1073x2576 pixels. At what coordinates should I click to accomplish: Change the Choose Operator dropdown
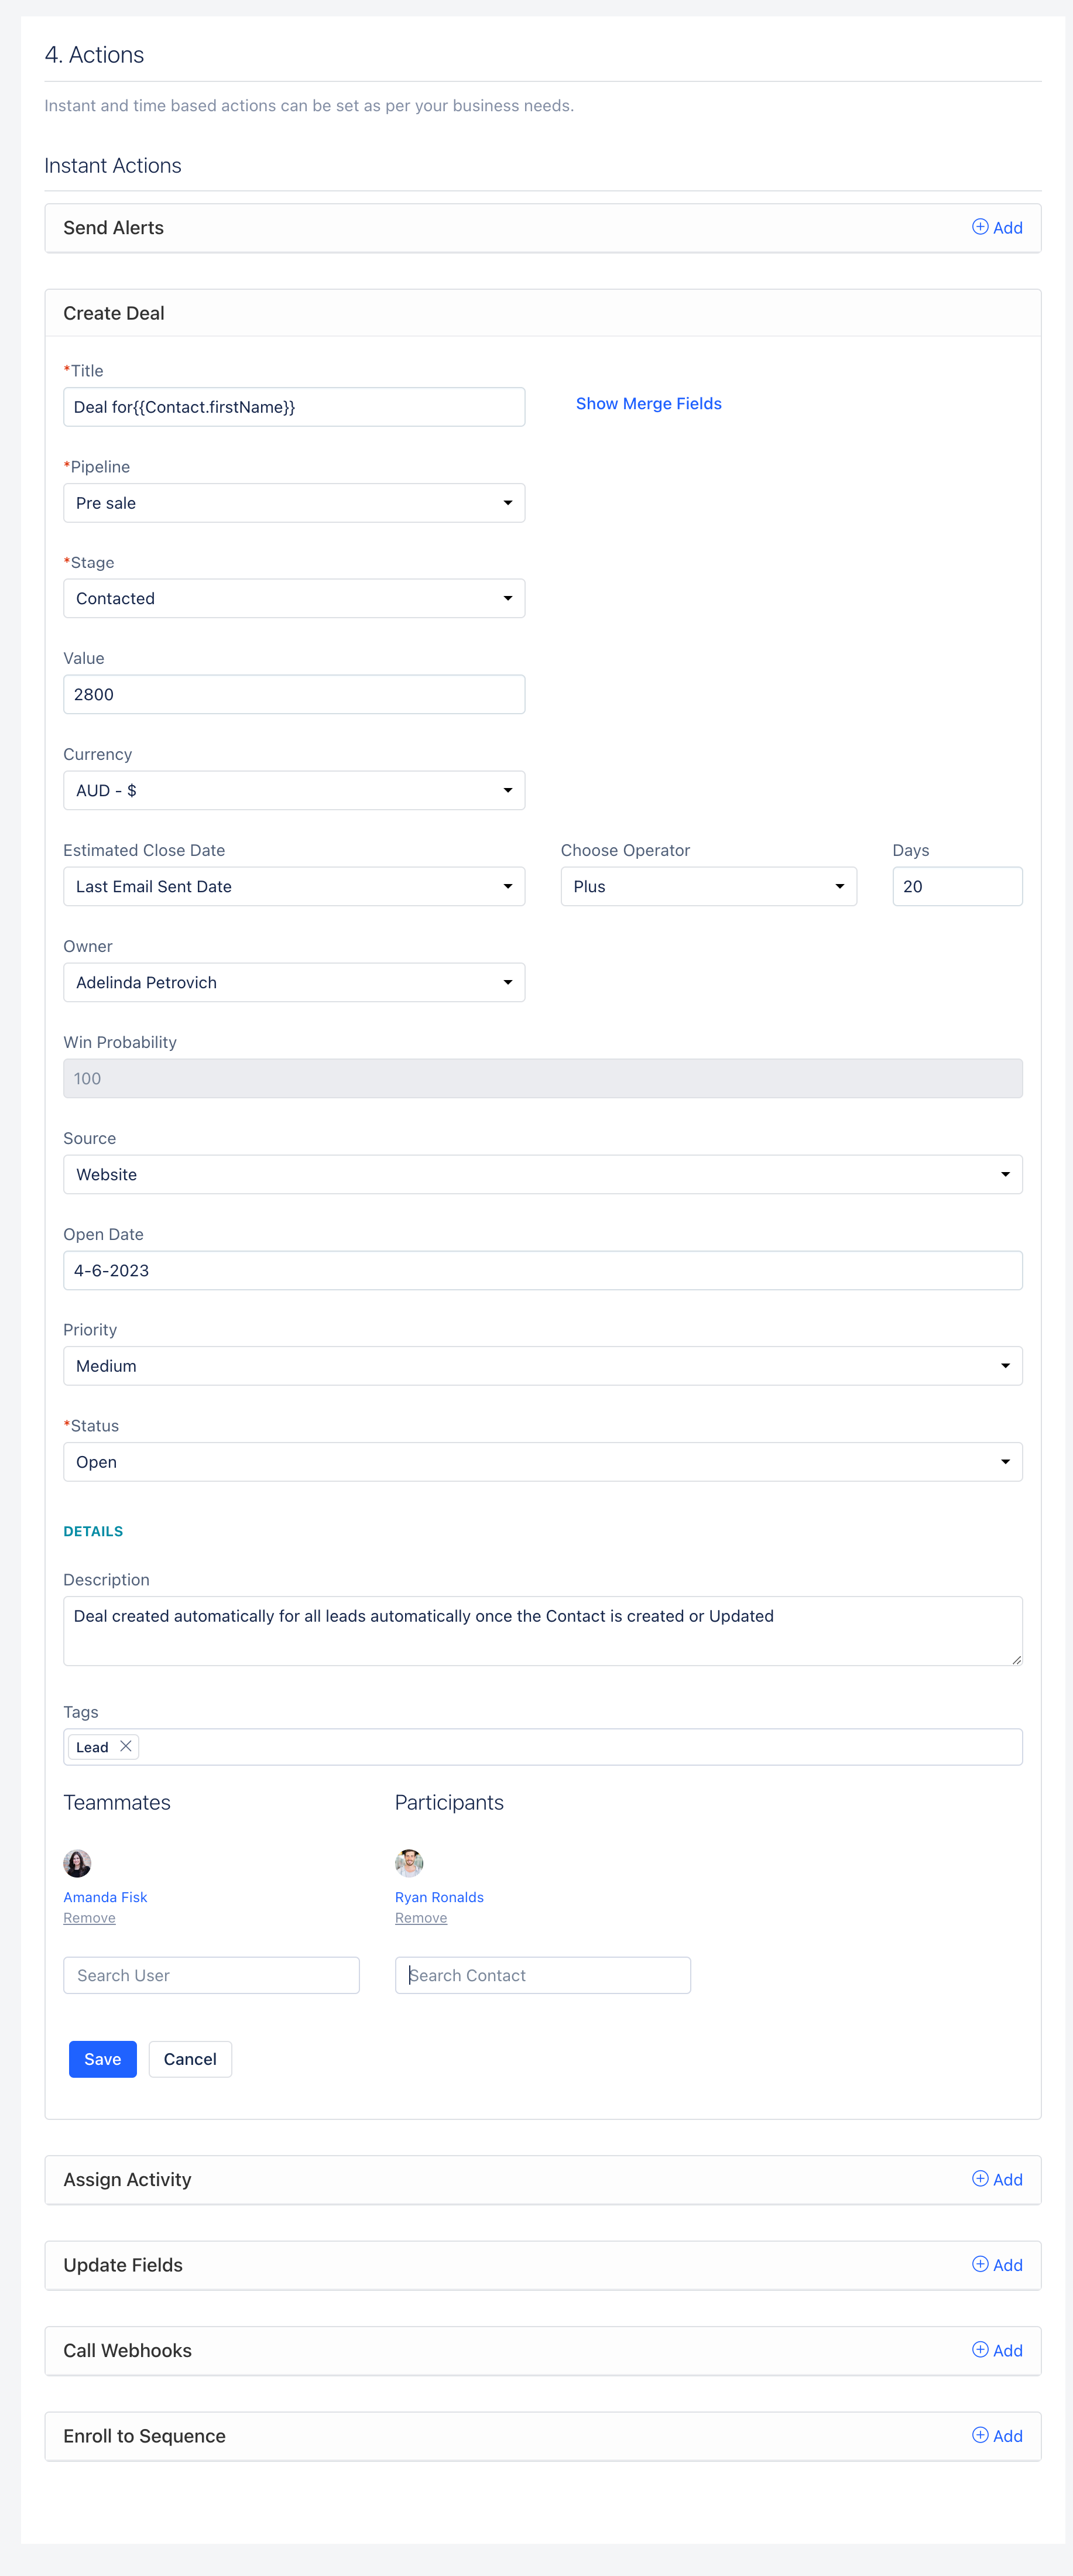click(x=708, y=886)
